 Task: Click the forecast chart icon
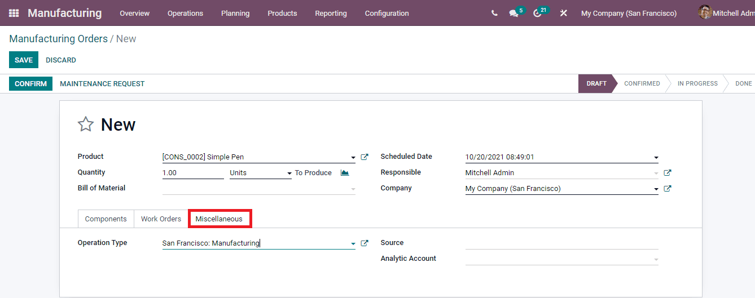(x=345, y=173)
